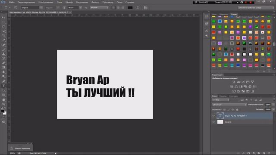Select the Crop tool

pyautogui.click(x=3, y=35)
